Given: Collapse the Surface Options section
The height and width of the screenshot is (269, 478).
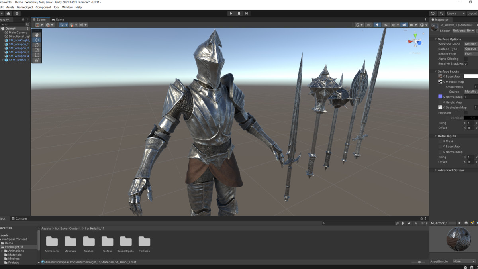Looking at the screenshot, I should coord(436,39).
